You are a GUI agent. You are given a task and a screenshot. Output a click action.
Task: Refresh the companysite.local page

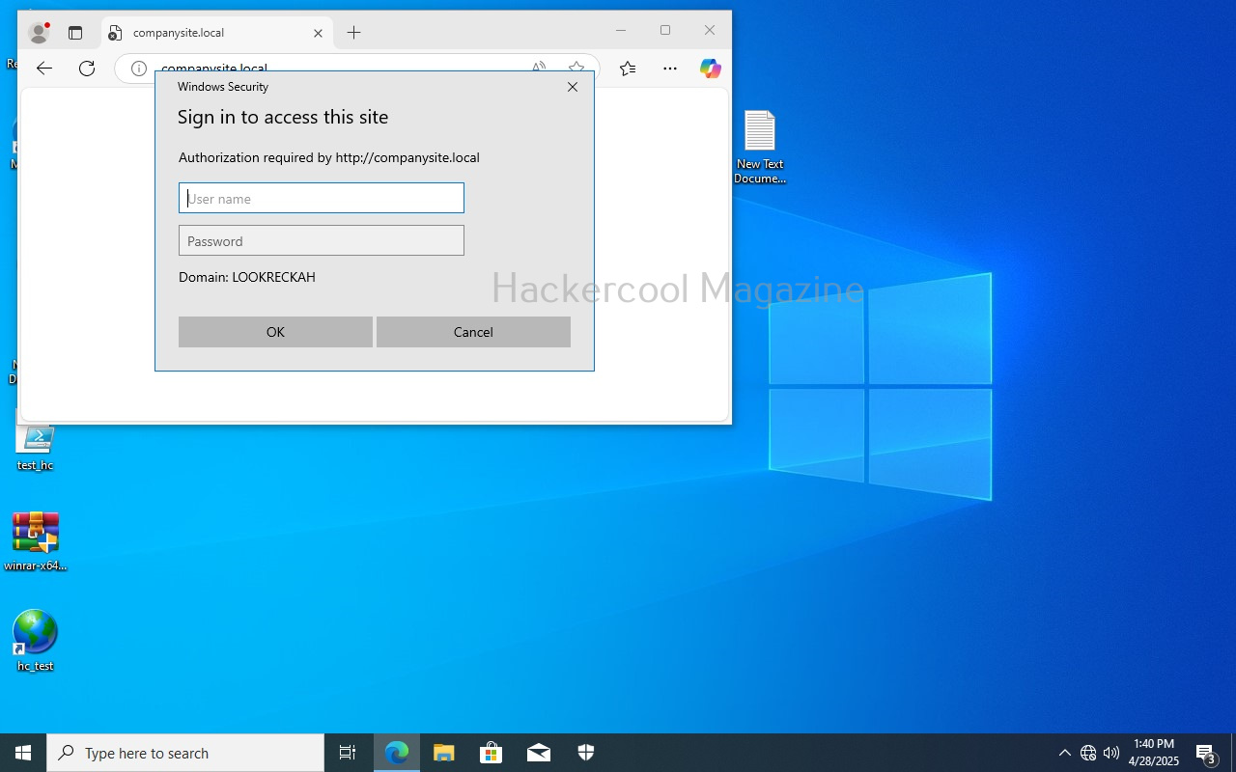pos(87,69)
